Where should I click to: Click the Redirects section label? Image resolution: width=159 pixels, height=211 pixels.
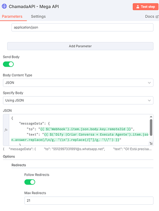pos(19,165)
